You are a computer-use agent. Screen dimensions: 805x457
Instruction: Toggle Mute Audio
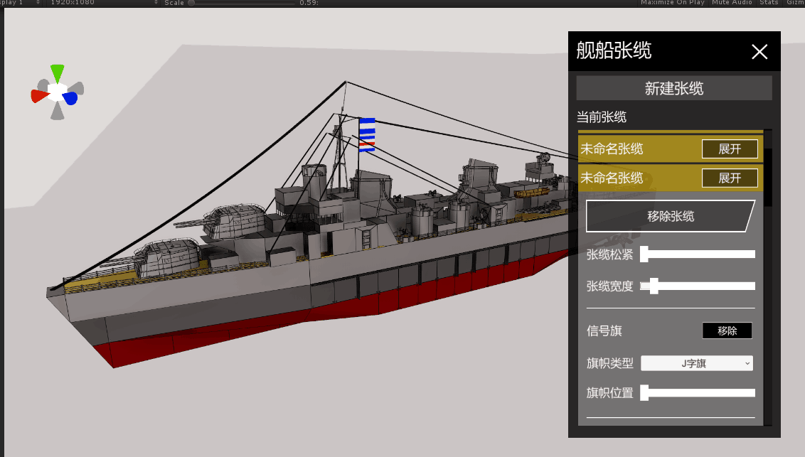tap(732, 3)
